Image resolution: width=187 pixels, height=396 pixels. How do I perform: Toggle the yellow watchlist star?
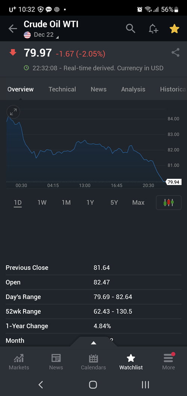point(174,29)
